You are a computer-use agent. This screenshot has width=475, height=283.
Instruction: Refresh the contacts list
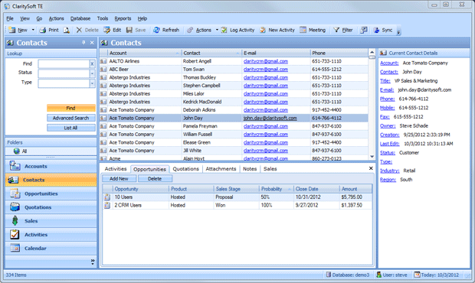[x=166, y=30]
